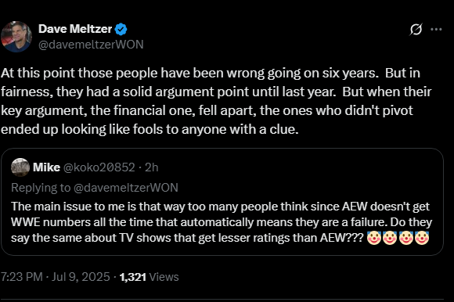Click the @davemeltzerWON handle under the name

click(x=91, y=45)
